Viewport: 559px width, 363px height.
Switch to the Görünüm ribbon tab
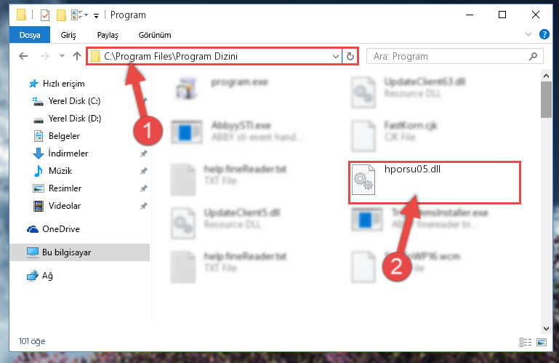coord(155,35)
